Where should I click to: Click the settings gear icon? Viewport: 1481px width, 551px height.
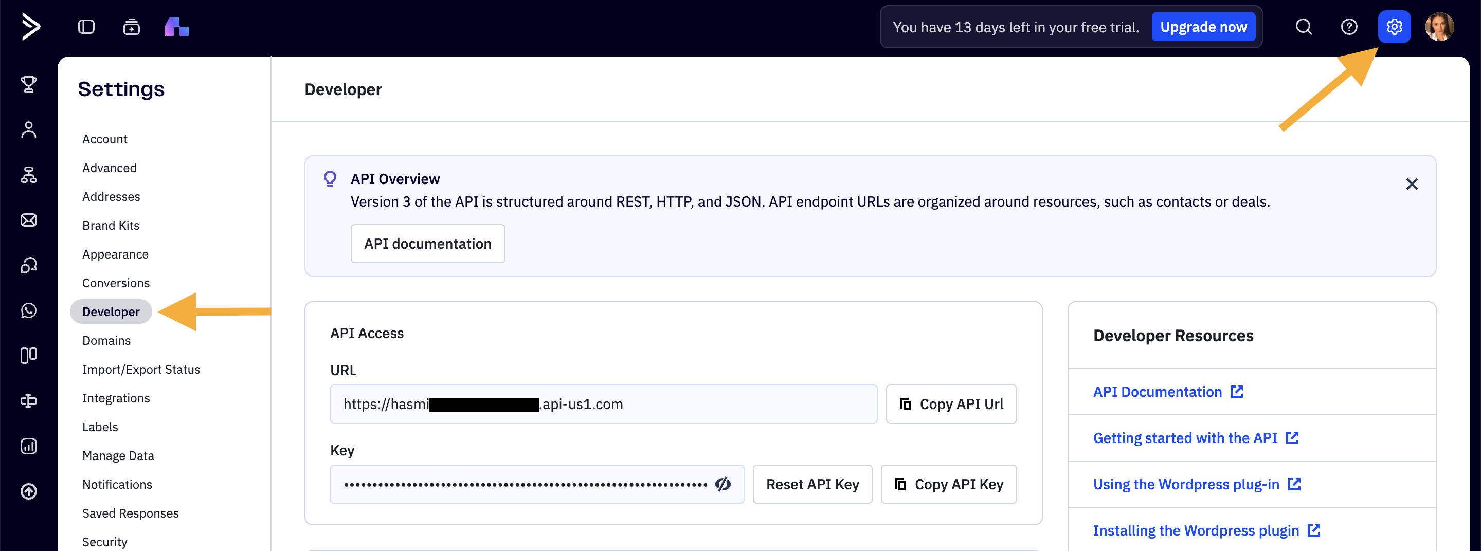pos(1394,27)
